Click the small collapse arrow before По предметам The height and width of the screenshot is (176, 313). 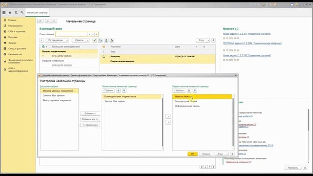[42, 40]
